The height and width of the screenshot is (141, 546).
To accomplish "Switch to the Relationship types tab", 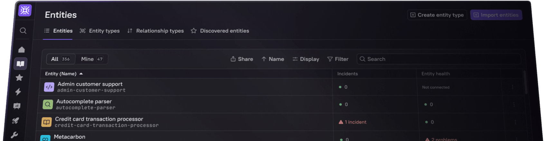I will click(x=155, y=31).
